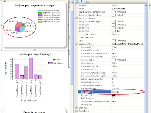Click the Project legend title
The height and width of the screenshot is (113, 151).
[57, 60]
